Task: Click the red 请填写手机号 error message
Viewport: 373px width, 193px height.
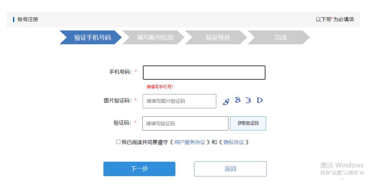Action: 160,87
